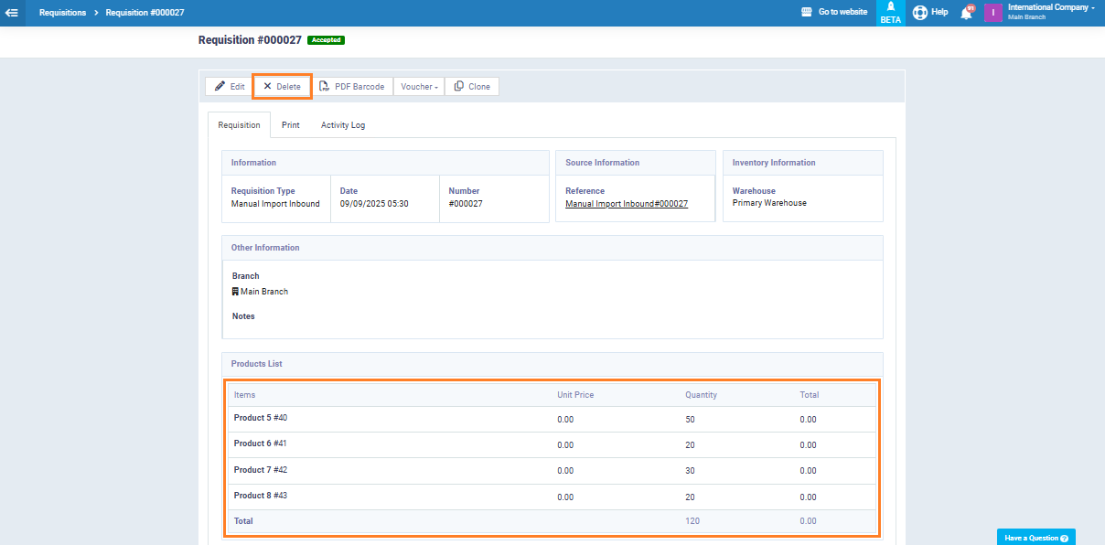This screenshot has width=1105, height=545.
Task: Select the Requisition tab
Action: click(x=239, y=125)
